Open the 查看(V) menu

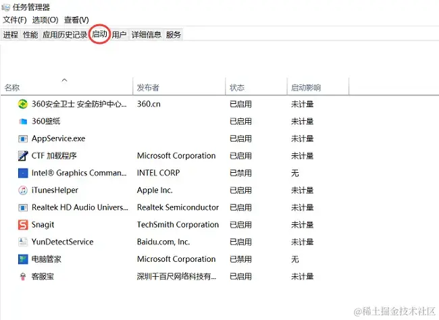coord(76,20)
